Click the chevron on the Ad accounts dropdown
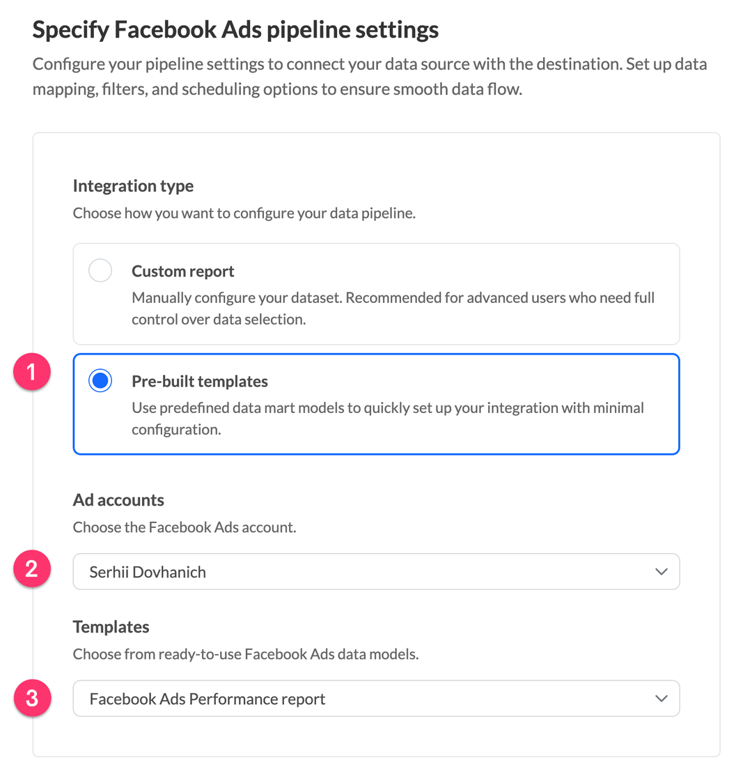The image size is (752, 762). point(661,570)
